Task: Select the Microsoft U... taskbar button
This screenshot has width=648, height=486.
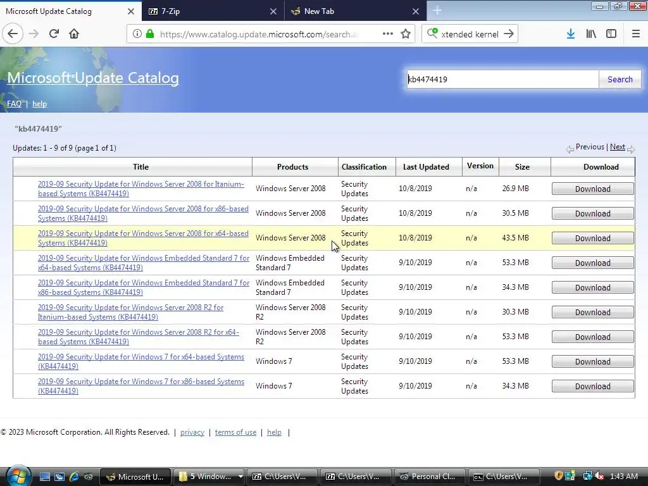Action: click(x=135, y=477)
